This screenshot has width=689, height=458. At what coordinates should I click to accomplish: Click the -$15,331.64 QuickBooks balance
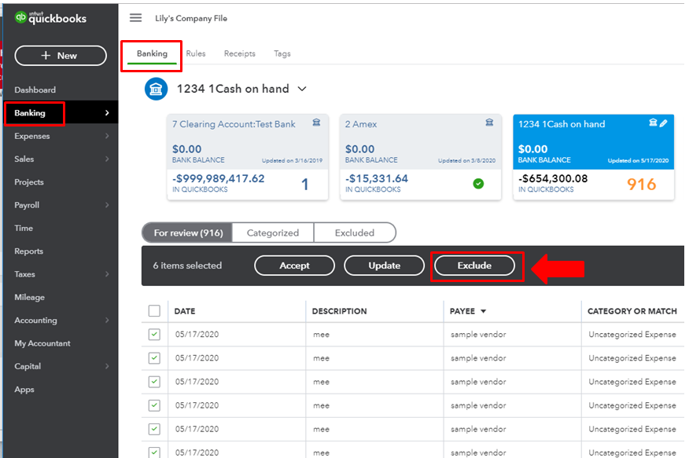tap(377, 178)
